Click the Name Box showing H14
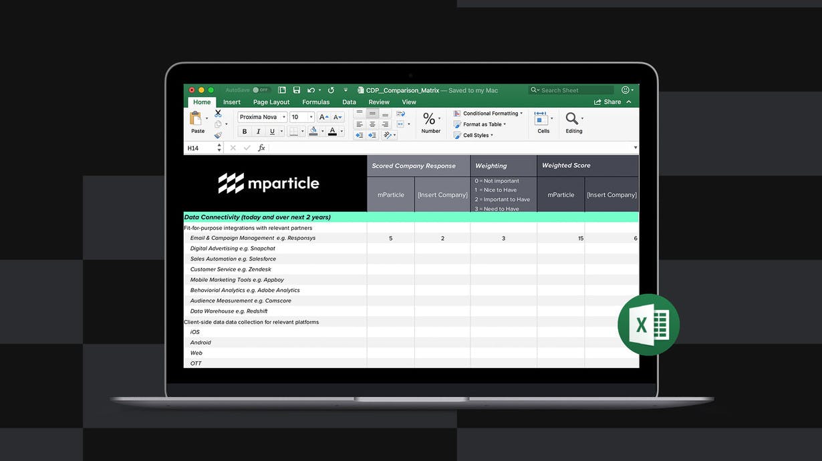This screenshot has width=822, height=461. coord(200,148)
